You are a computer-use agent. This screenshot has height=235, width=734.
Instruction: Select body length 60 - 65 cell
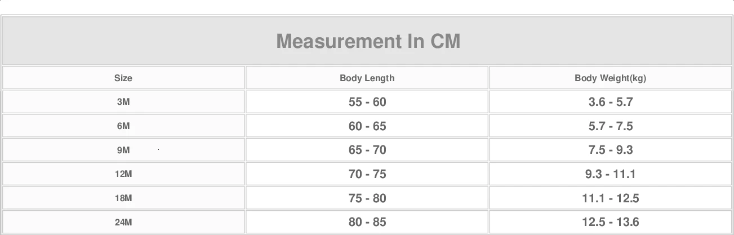click(x=367, y=126)
